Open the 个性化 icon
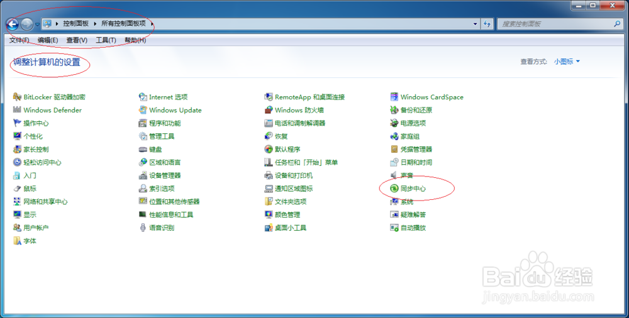 point(17,136)
